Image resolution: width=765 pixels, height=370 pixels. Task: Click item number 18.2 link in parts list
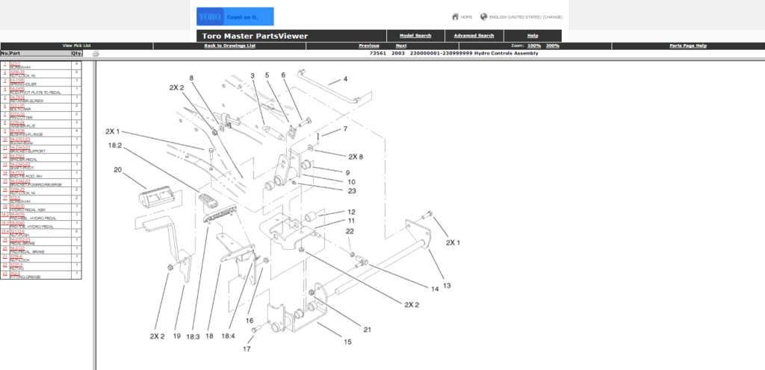[5, 215]
